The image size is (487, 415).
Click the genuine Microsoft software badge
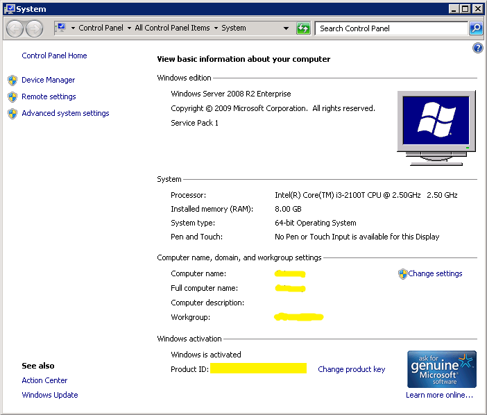pyautogui.click(x=442, y=369)
